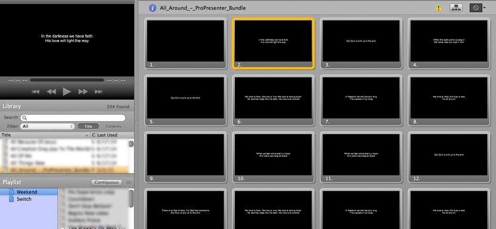Click the dark no-background template icon
Viewport: 496px width, 229px height.
pyautogui.click(x=476, y=8)
